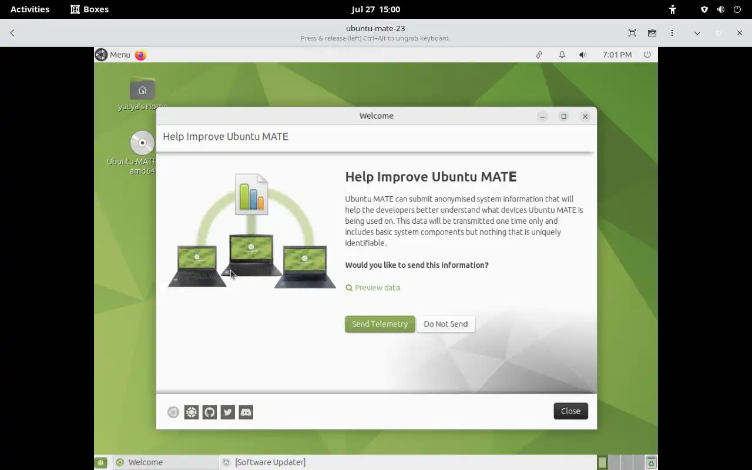The width and height of the screenshot is (752, 470).
Task: Minimize the Welcome window
Action: pos(542,116)
